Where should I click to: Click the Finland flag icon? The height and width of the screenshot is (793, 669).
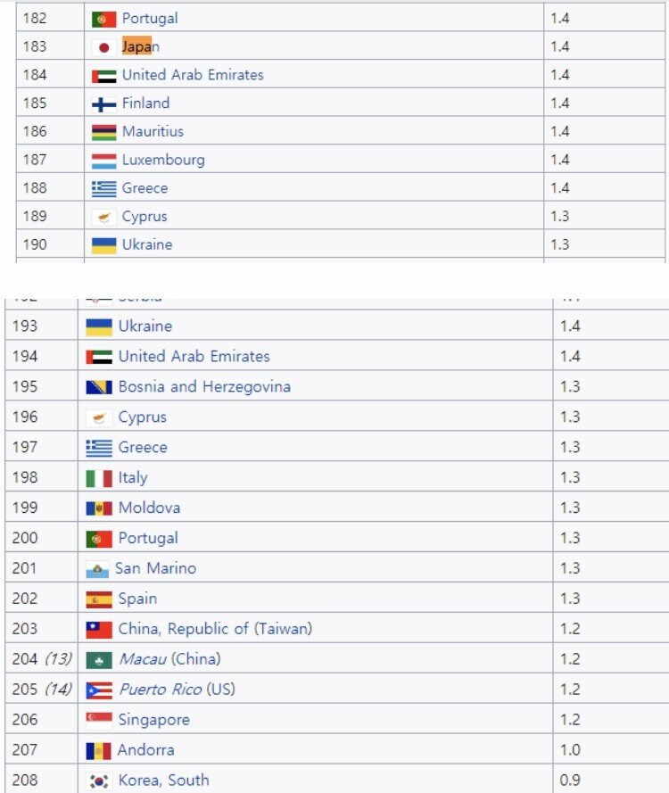coord(103,104)
